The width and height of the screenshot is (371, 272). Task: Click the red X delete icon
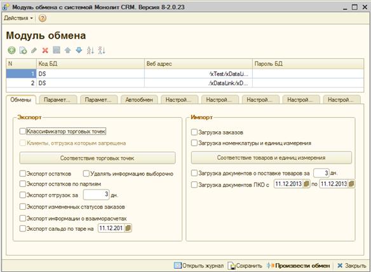tap(45, 50)
